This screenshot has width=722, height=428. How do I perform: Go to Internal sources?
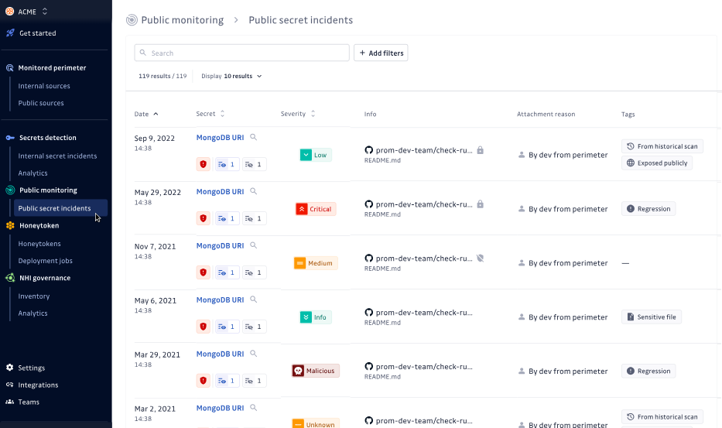click(44, 86)
